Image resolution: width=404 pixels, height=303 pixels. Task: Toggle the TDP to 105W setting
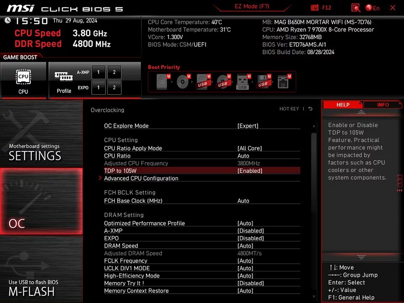[202, 171]
